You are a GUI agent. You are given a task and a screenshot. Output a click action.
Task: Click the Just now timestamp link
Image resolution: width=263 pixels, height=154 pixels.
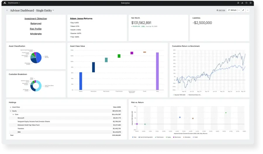[221, 10]
